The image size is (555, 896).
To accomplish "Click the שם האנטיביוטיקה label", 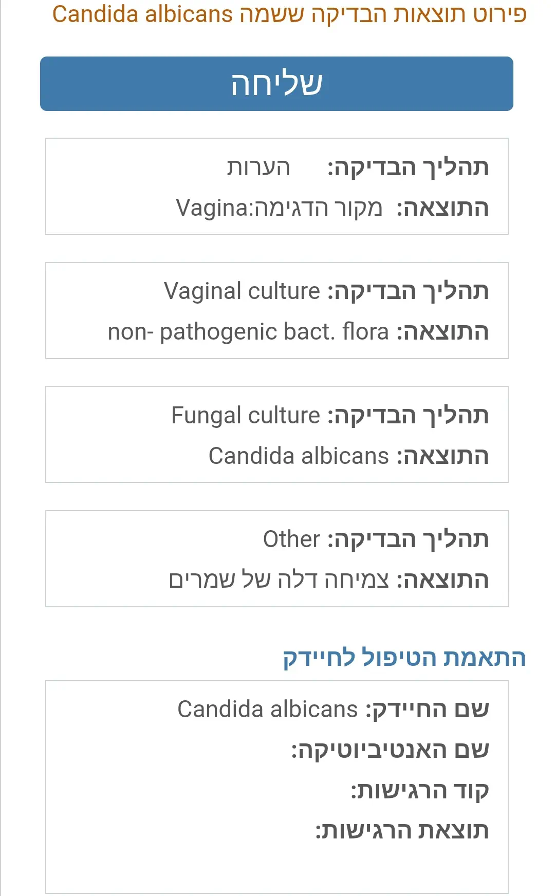I will pos(390,750).
